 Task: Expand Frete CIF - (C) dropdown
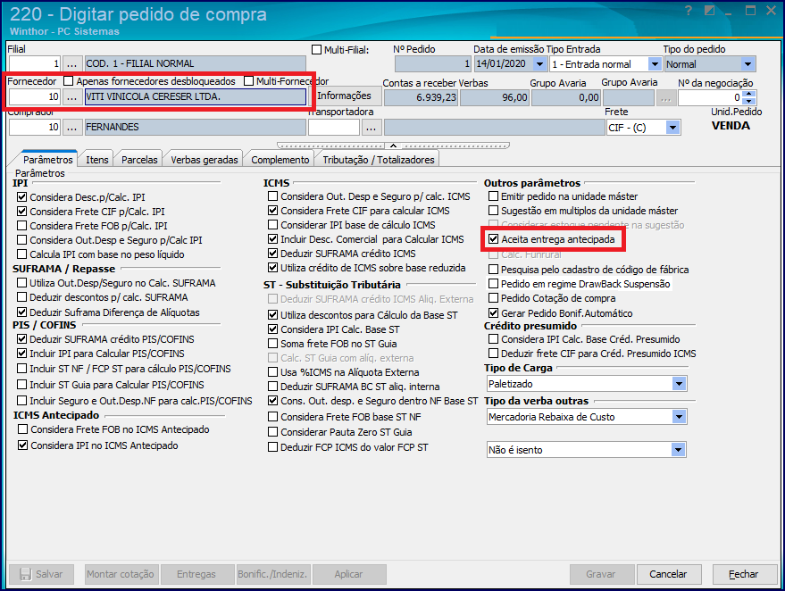click(672, 128)
